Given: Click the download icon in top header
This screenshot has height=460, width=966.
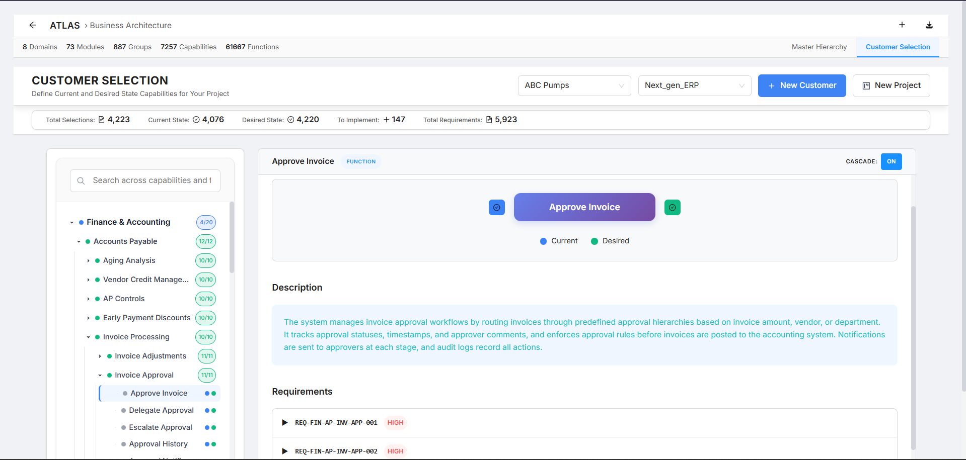Looking at the screenshot, I should pyautogui.click(x=929, y=25).
